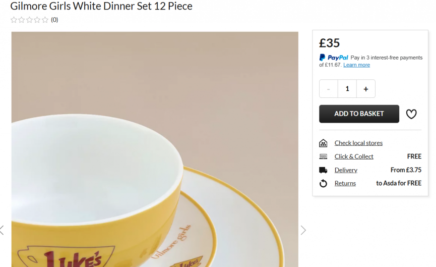The width and height of the screenshot is (436, 267).
Task: Click the returns arrow icon
Action: 324,184
